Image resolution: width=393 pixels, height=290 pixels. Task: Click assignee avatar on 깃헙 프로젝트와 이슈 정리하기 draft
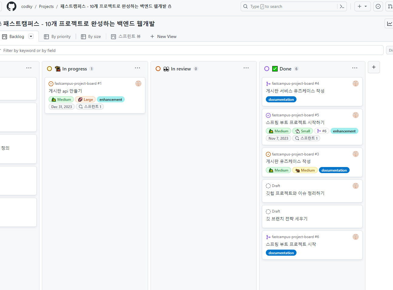(356, 186)
